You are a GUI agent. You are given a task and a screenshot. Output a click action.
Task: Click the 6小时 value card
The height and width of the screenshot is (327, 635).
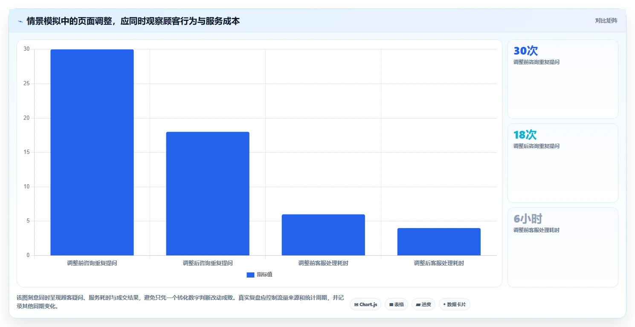point(563,247)
